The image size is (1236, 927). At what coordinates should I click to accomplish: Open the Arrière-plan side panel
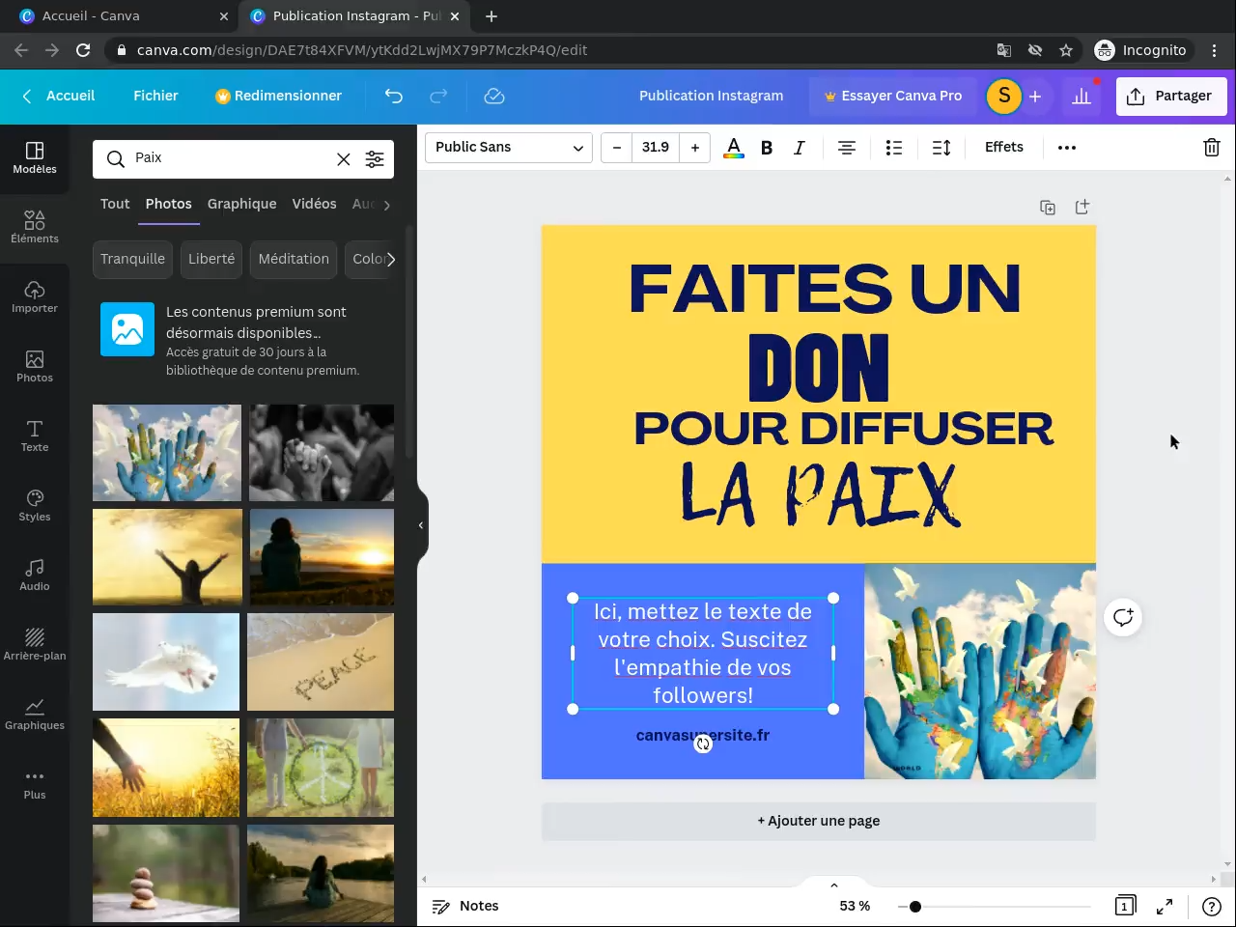pyautogui.click(x=35, y=644)
